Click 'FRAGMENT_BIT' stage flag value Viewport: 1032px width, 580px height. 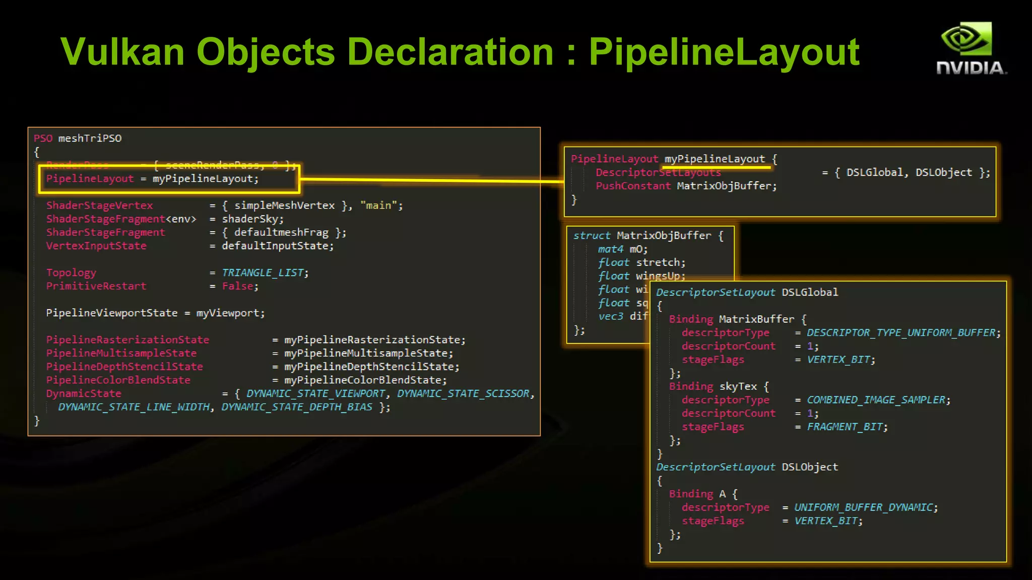click(x=845, y=427)
